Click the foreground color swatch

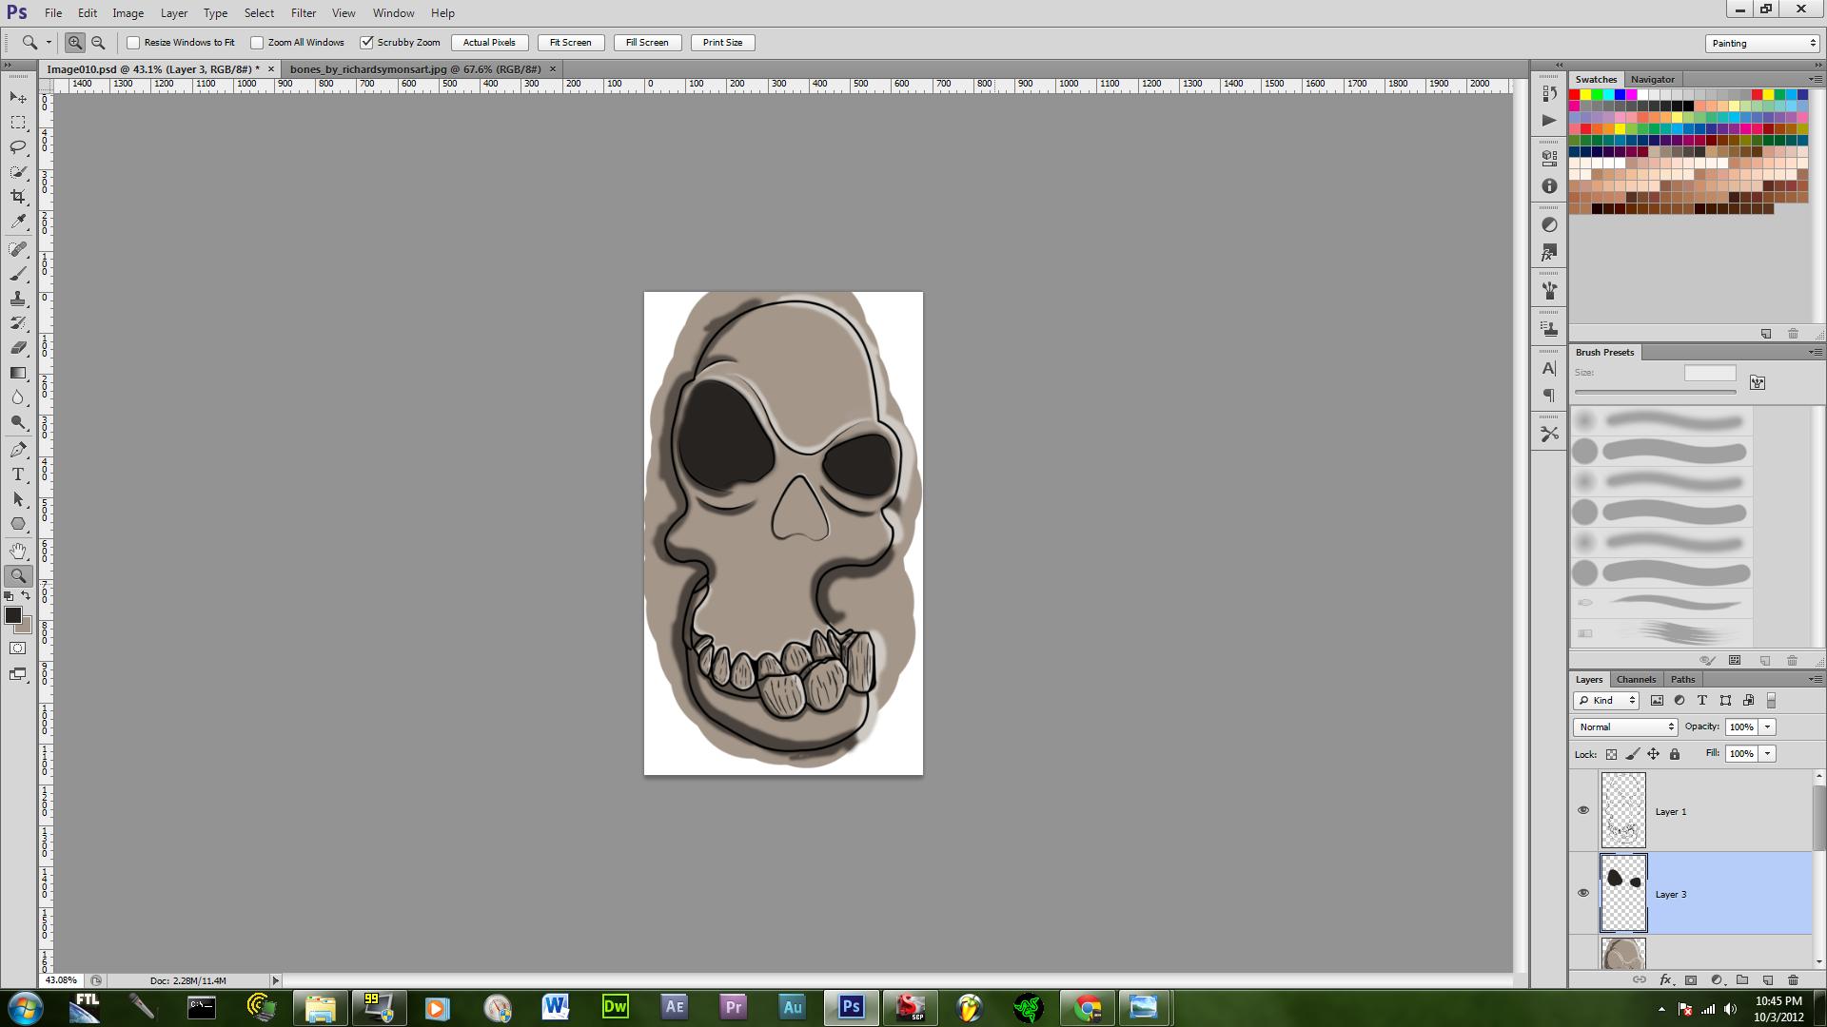(x=13, y=616)
